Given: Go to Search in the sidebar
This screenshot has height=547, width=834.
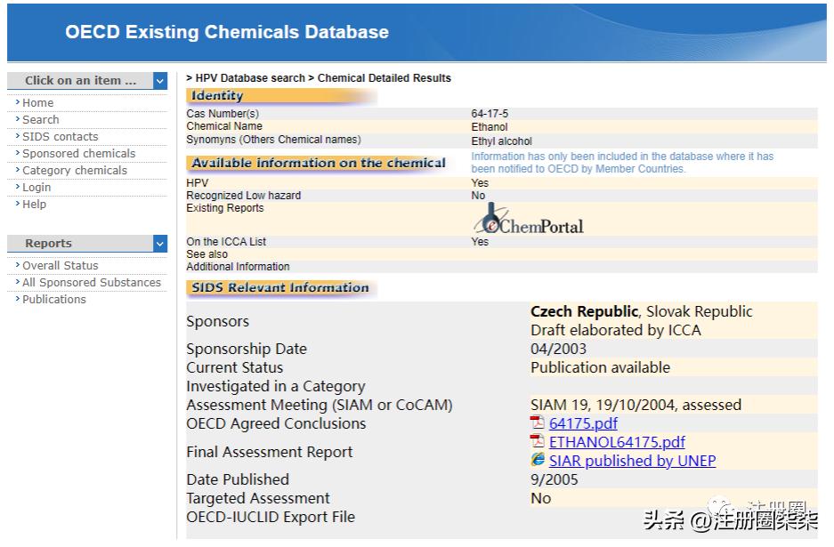Looking at the screenshot, I should point(41,120).
